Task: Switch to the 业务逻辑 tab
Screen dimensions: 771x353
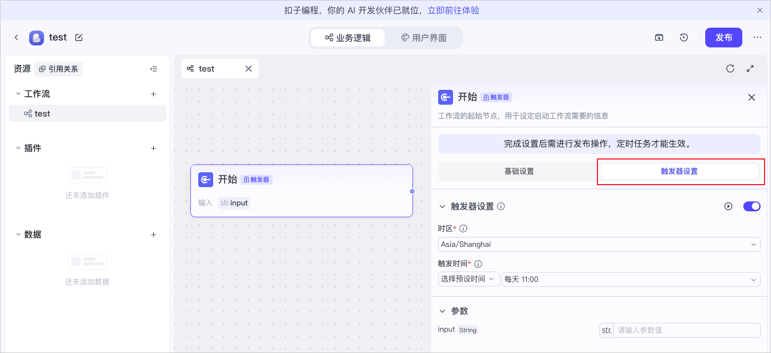Action: 348,38
